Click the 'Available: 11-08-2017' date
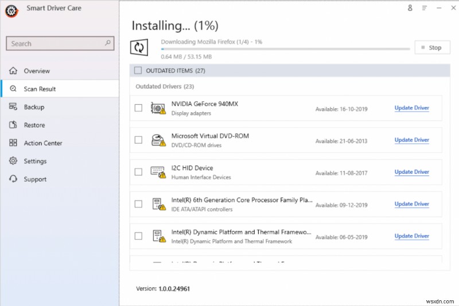The height and width of the screenshot is (306, 459). point(341,173)
